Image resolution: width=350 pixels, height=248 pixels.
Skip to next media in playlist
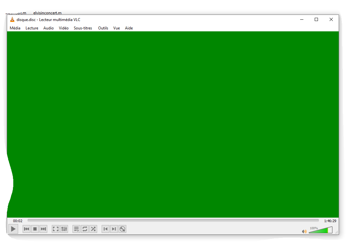[43, 229]
